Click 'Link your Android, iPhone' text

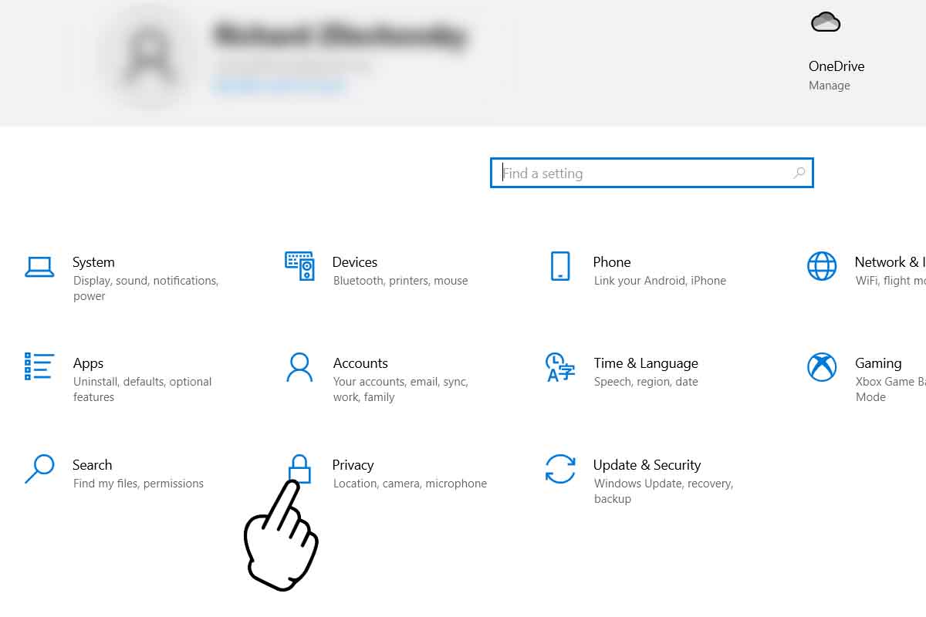660,281
